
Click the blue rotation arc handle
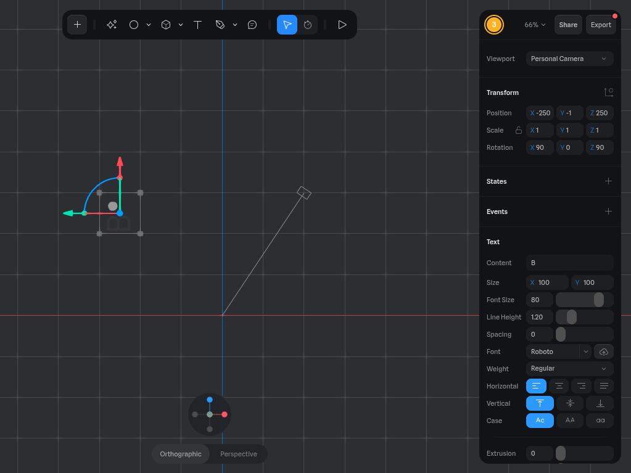95,188
